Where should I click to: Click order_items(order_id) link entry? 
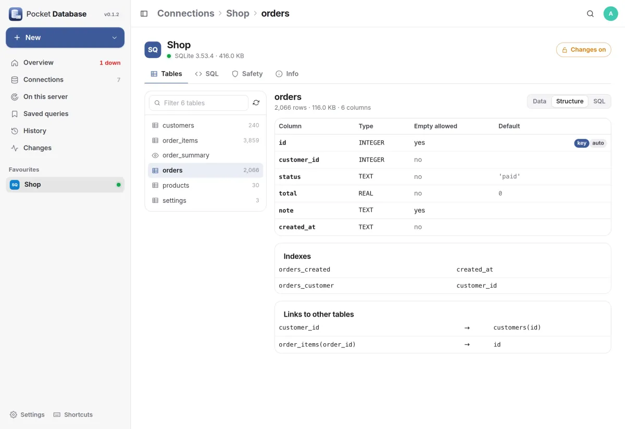317,344
